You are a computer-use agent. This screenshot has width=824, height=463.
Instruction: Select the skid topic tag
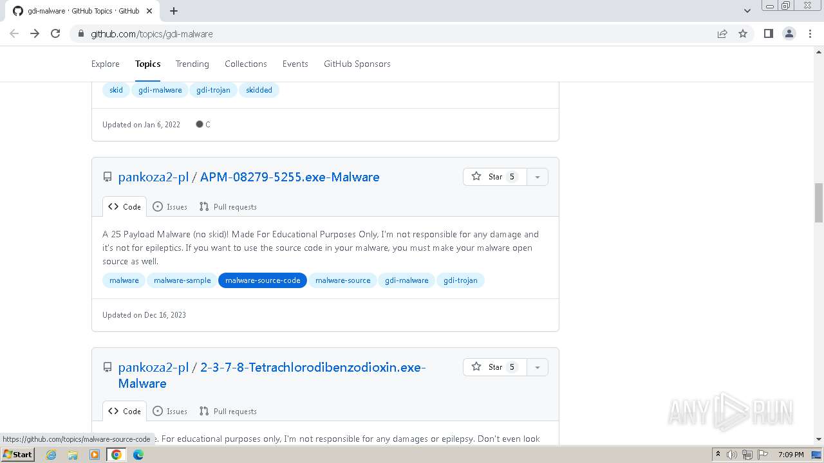tap(116, 90)
